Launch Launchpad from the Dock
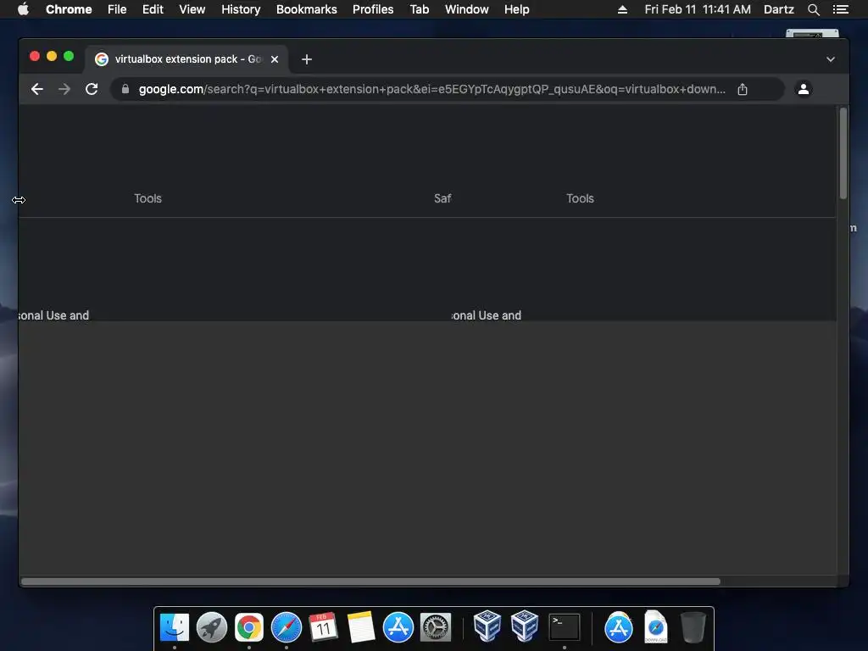This screenshot has height=651, width=868. [x=211, y=627]
